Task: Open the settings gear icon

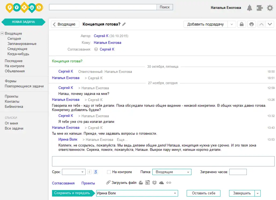Action: tap(270, 8)
